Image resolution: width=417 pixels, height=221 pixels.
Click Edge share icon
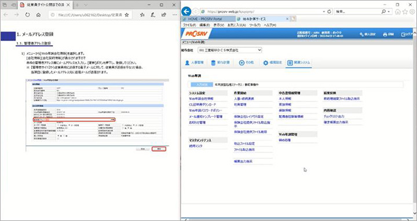(x=164, y=15)
